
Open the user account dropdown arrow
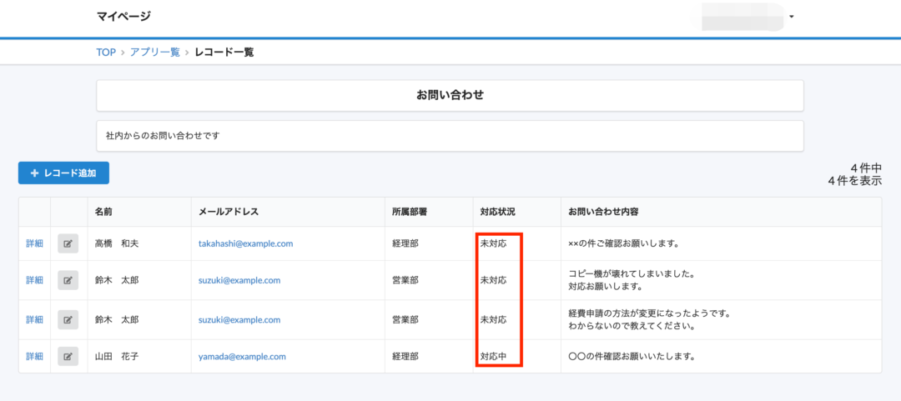(x=791, y=17)
